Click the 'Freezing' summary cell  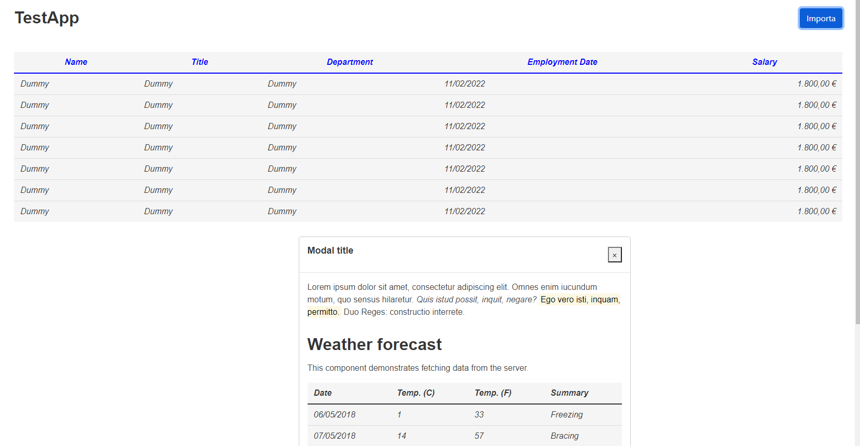567,414
